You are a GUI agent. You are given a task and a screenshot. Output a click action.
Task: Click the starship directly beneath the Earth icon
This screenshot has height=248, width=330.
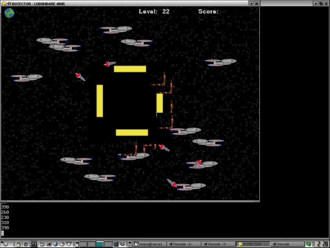[x=26, y=77]
